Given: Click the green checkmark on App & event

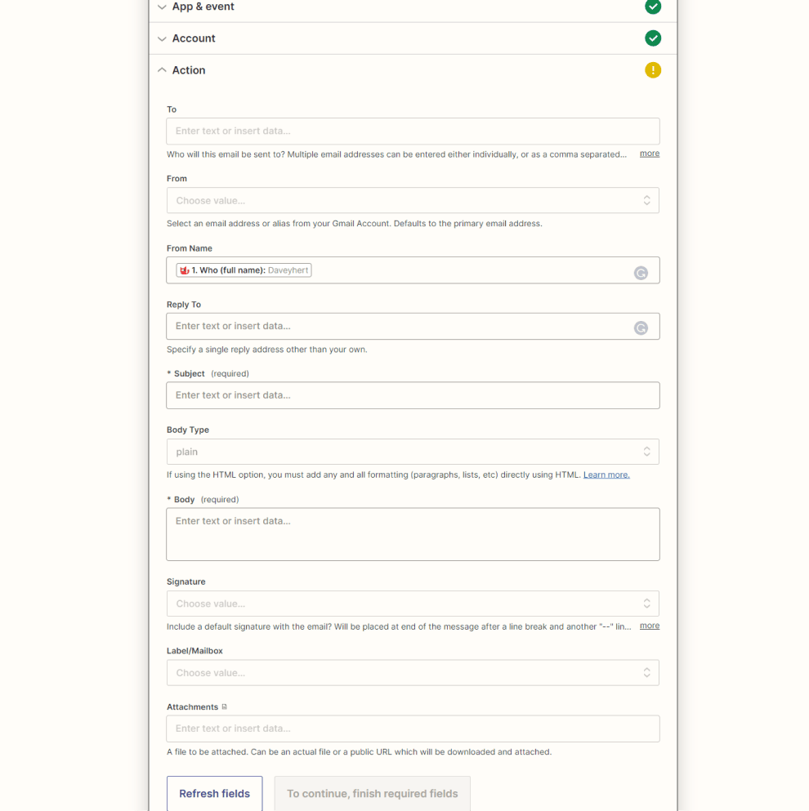Looking at the screenshot, I should coord(653,7).
